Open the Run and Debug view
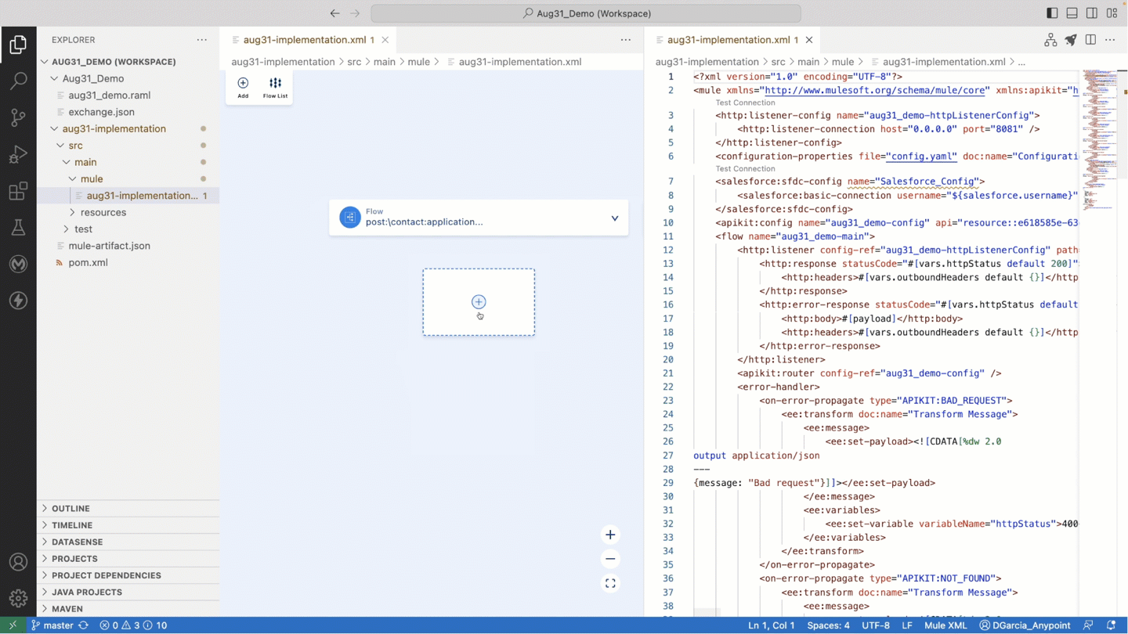1128x634 pixels. tap(18, 154)
